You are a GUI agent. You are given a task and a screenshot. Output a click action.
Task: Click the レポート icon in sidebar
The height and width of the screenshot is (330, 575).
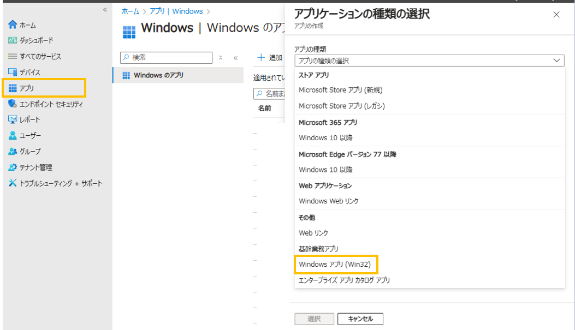pyautogui.click(x=13, y=119)
